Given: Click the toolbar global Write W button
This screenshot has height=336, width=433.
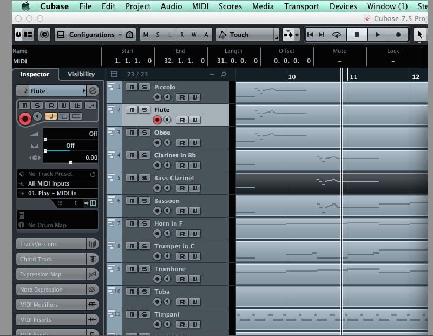Looking at the screenshot, I should 194,35.
